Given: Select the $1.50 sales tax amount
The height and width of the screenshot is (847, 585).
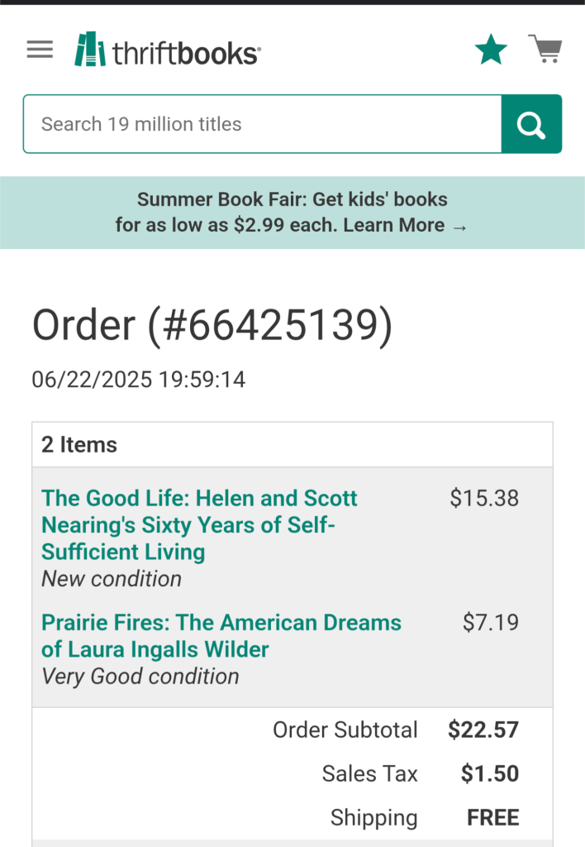Looking at the screenshot, I should point(490,773).
